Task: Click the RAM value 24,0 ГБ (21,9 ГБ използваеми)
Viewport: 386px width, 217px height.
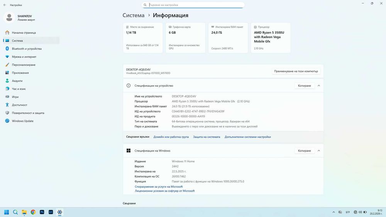Action: click(191, 106)
